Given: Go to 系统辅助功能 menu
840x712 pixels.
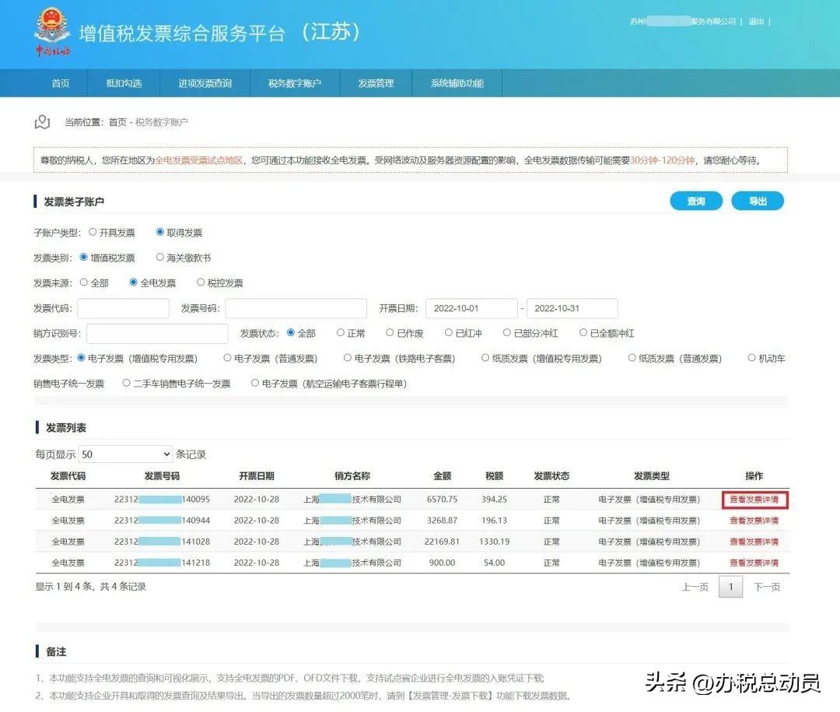Looking at the screenshot, I should [x=457, y=83].
